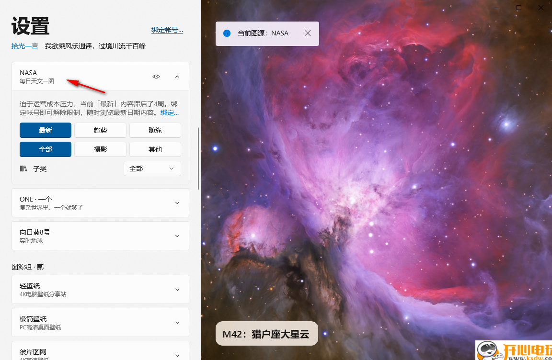Select the 摄影 category filter
Viewport: 552px width, 360px height.
(x=100, y=149)
